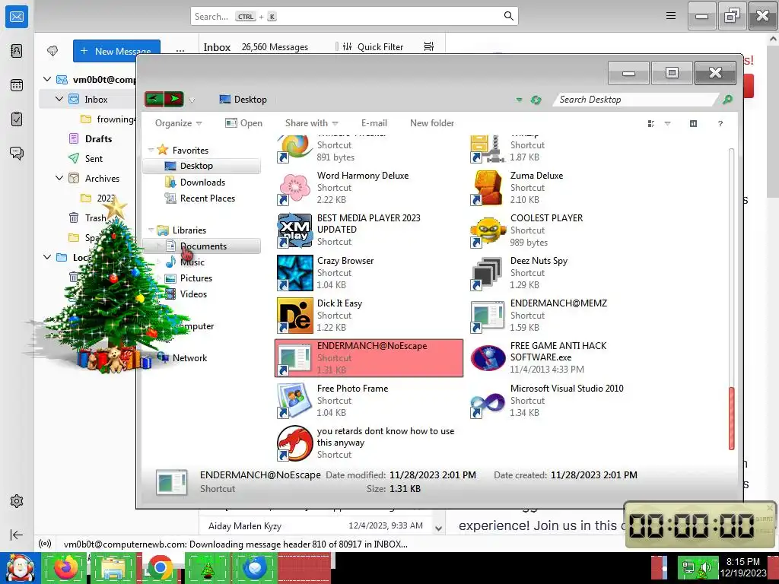779x584 pixels.
Task: Select the ENDERMANCH@NoEscape shortcut
Action: (x=369, y=357)
